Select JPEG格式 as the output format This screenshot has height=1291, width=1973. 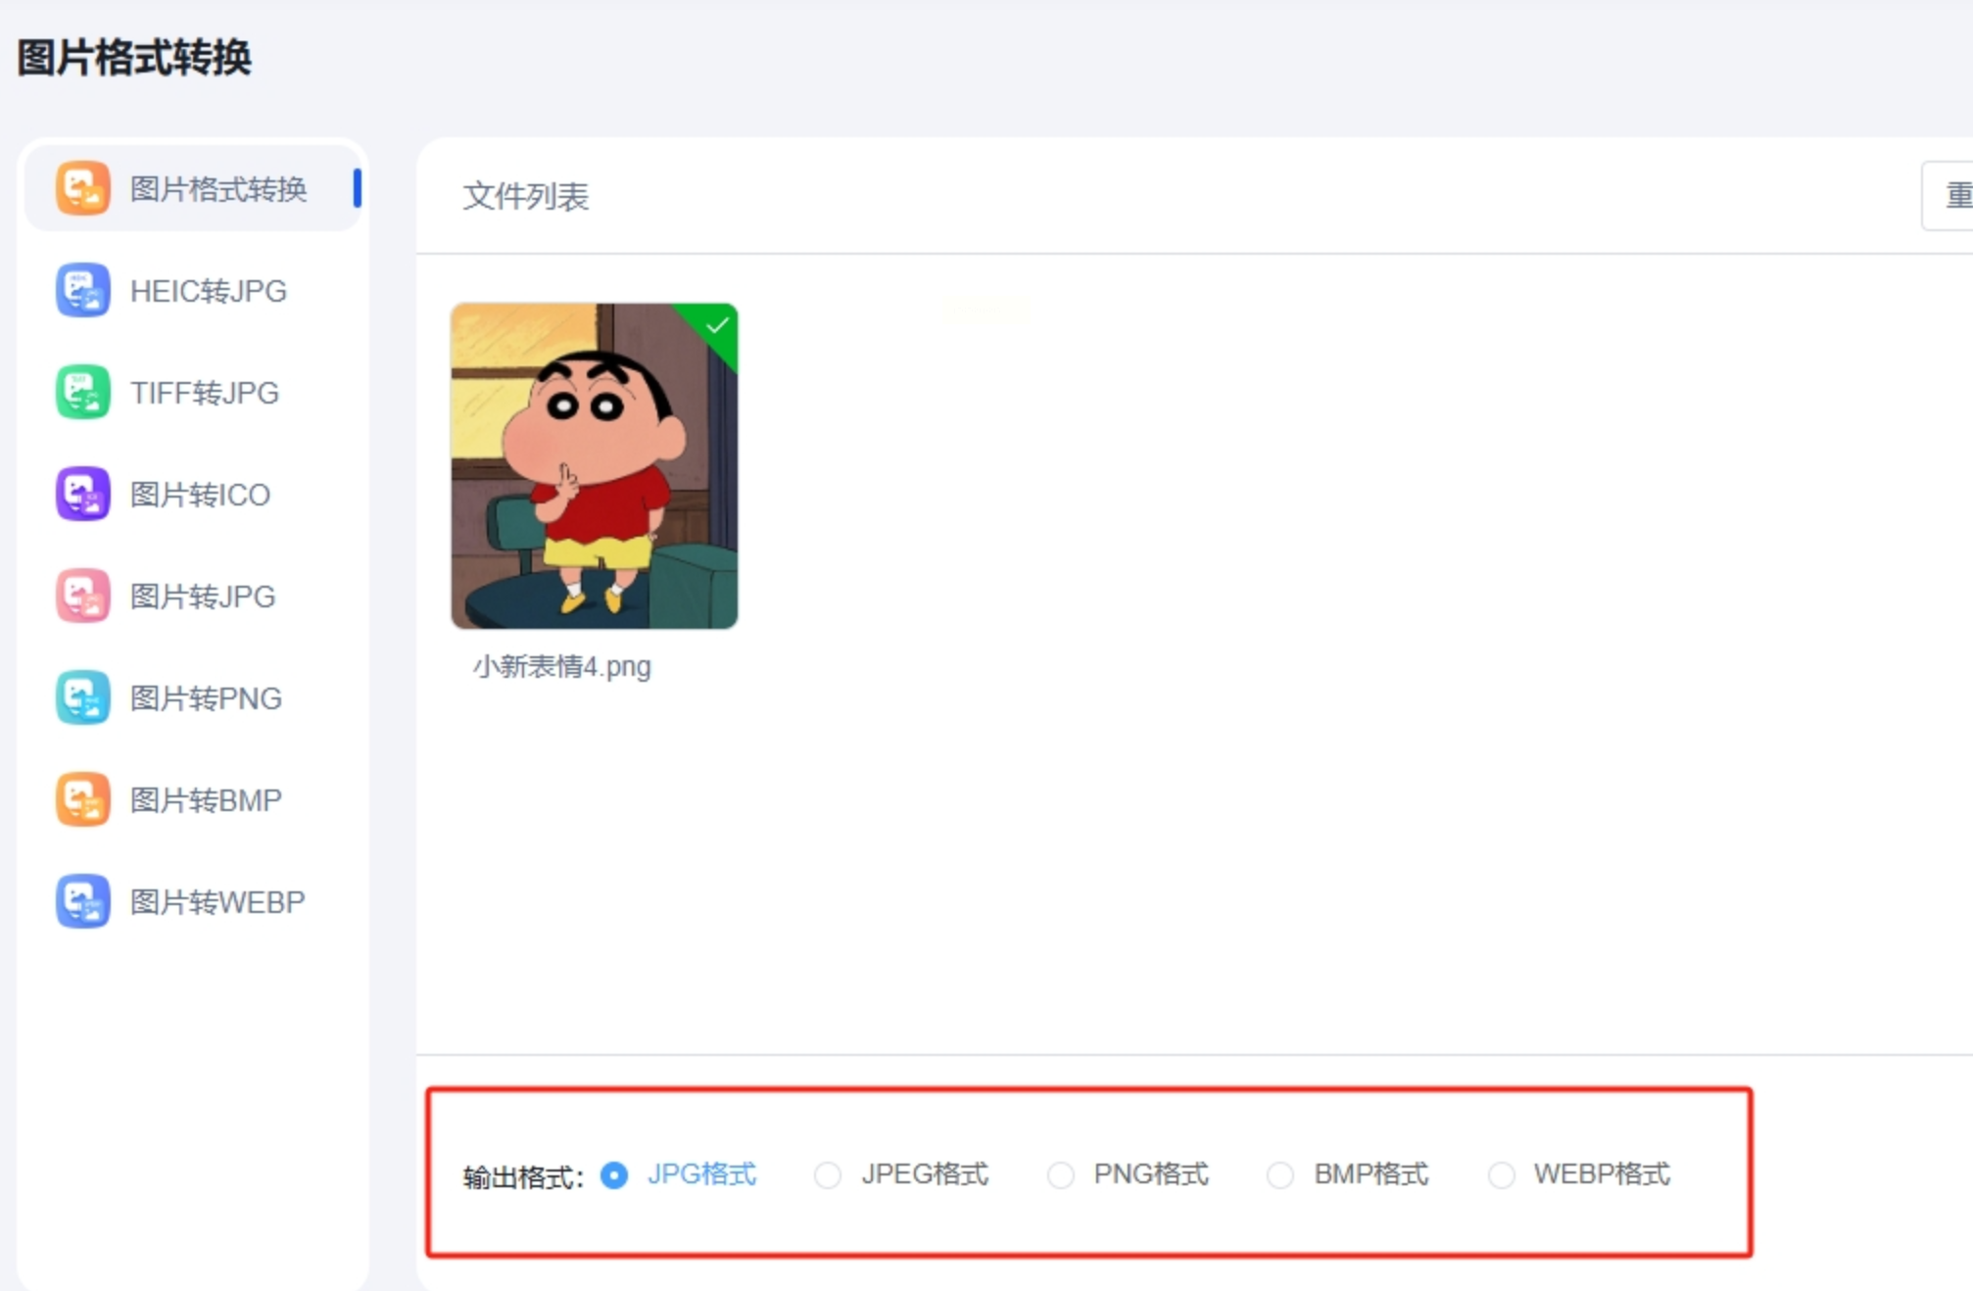(828, 1174)
